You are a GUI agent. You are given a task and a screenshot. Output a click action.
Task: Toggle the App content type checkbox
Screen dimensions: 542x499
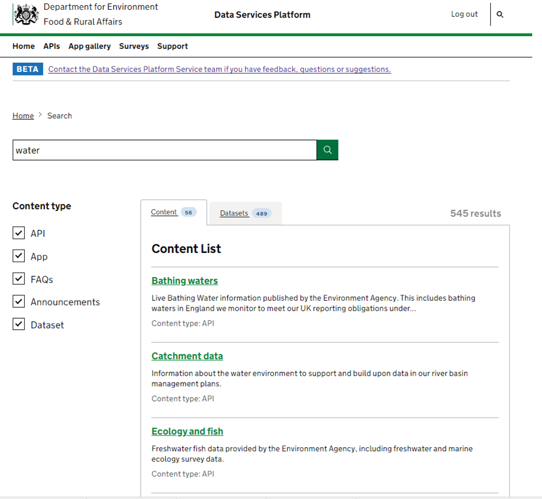pyautogui.click(x=19, y=256)
